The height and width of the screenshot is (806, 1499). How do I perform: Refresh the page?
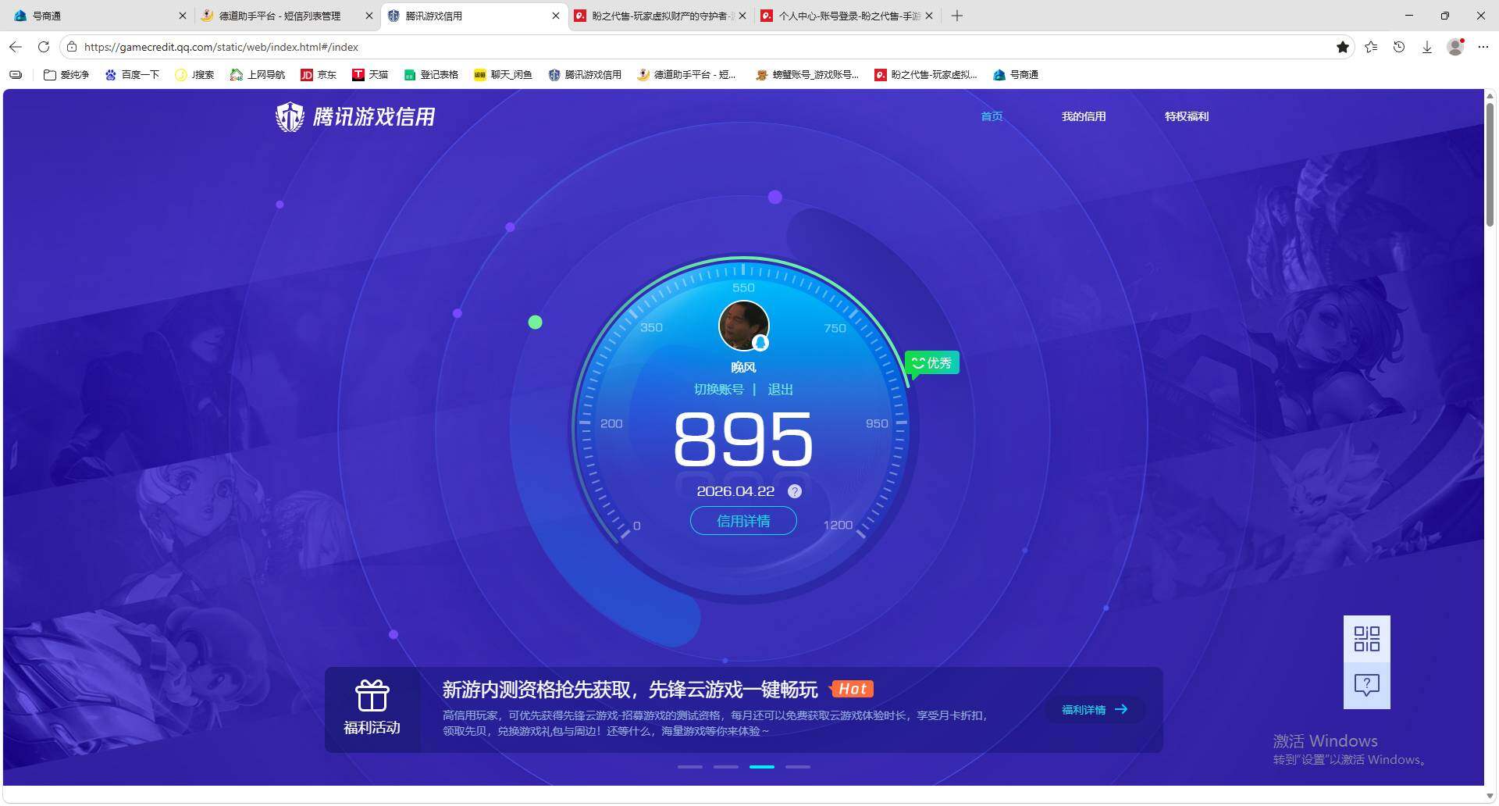click(44, 47)
